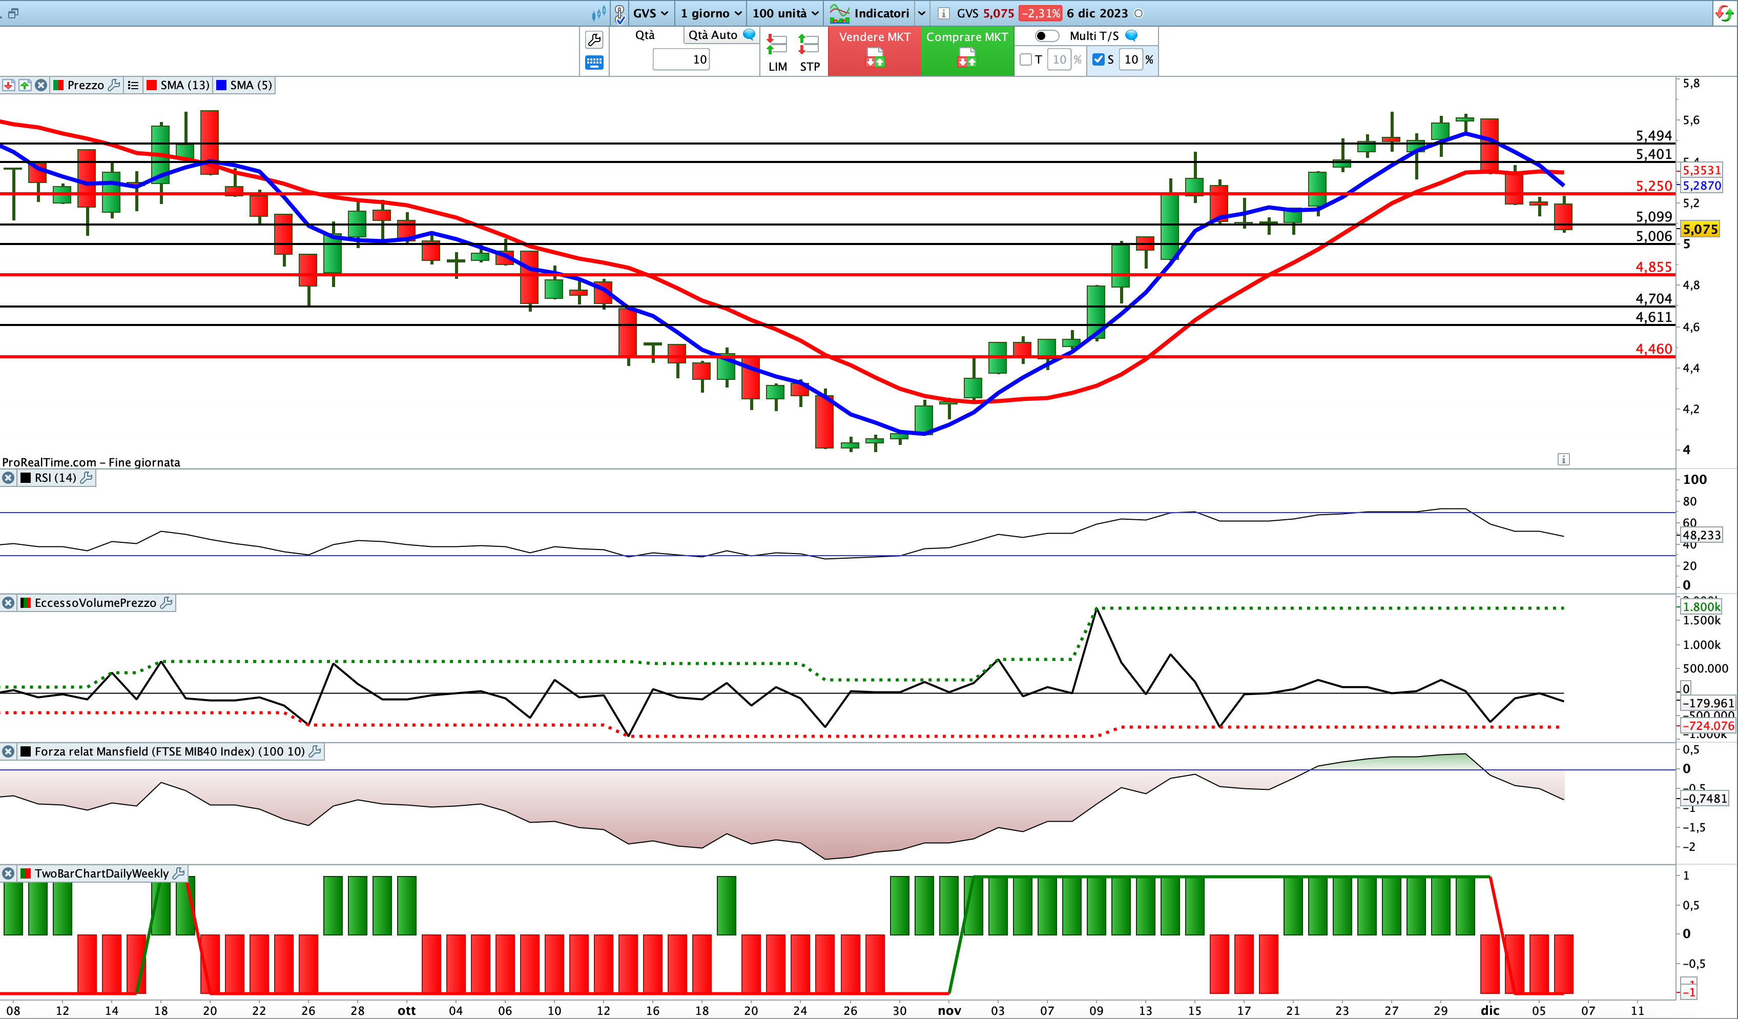The image size is (1738, 1019).
Task: Open the candlestick chart style icon
Action: tap(598, 13)
